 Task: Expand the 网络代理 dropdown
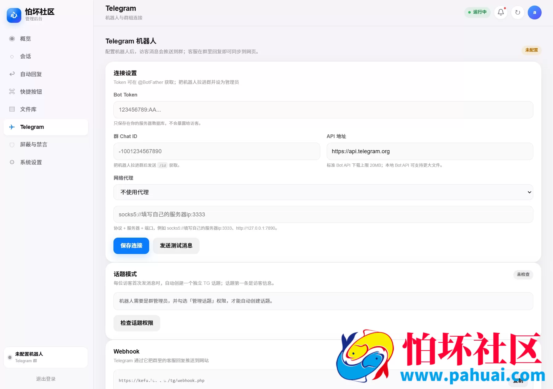click(323, 192)
